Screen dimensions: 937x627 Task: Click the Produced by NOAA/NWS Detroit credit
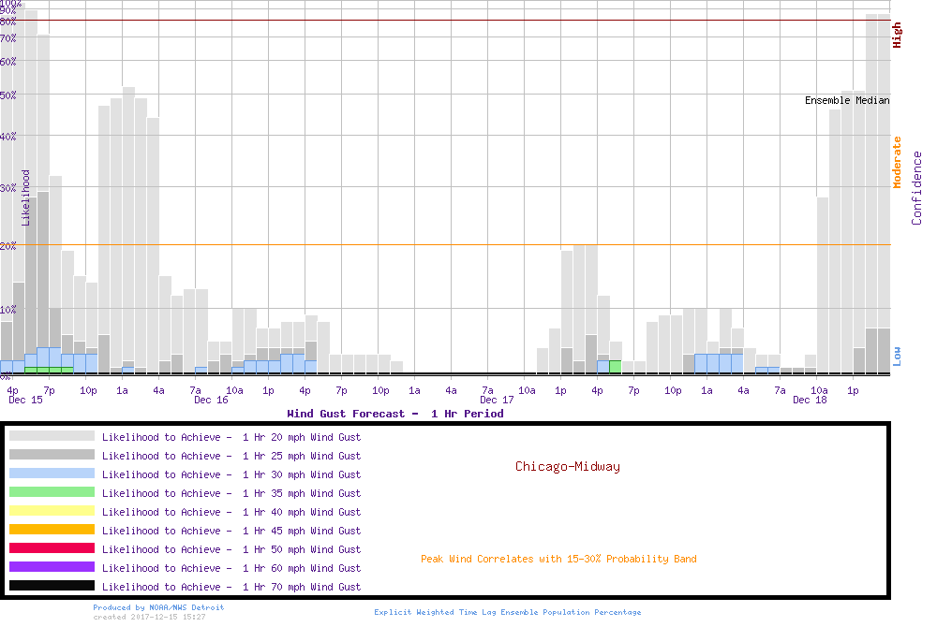[158, 607]
